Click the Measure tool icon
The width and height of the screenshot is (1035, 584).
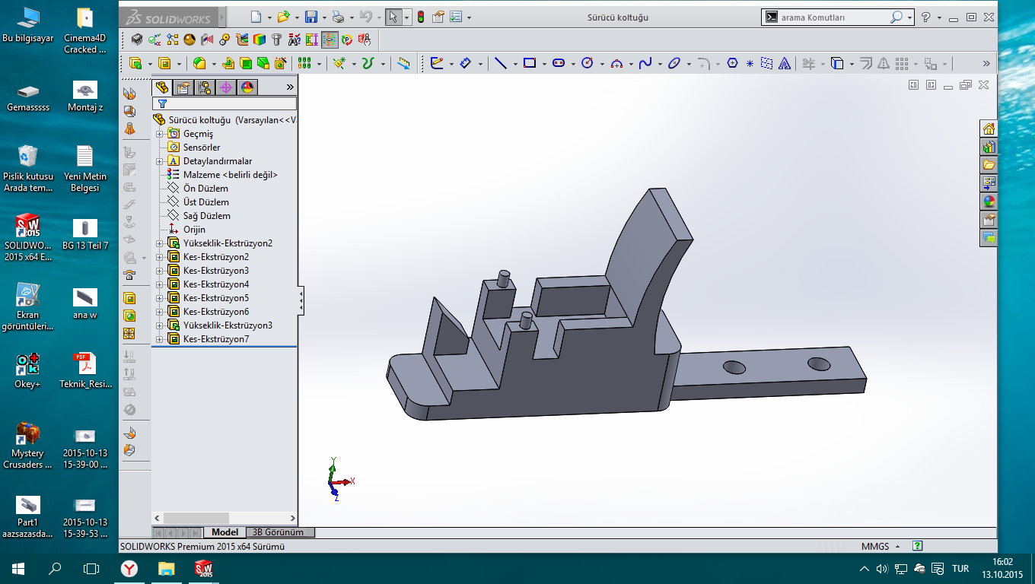[403, 64]
